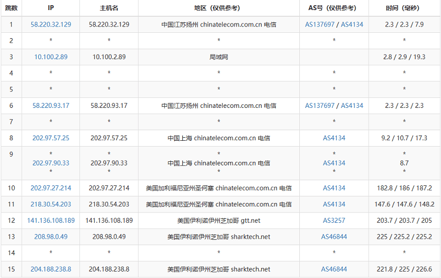441x278 pixels.
Task: Select hostname cell 58.220.93.17
Action: pos(109,106)
